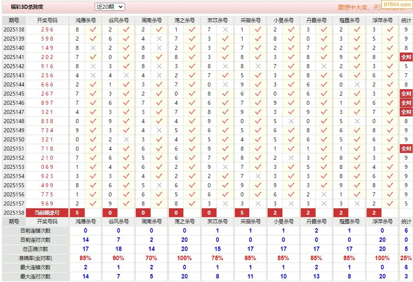The height and width of the screenshot is (282, 413).
Task: Click the 统计 full-hit rate 25%
Action: [406, 258]
